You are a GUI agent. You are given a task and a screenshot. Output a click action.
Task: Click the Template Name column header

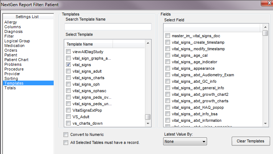[x=88, y=44]
